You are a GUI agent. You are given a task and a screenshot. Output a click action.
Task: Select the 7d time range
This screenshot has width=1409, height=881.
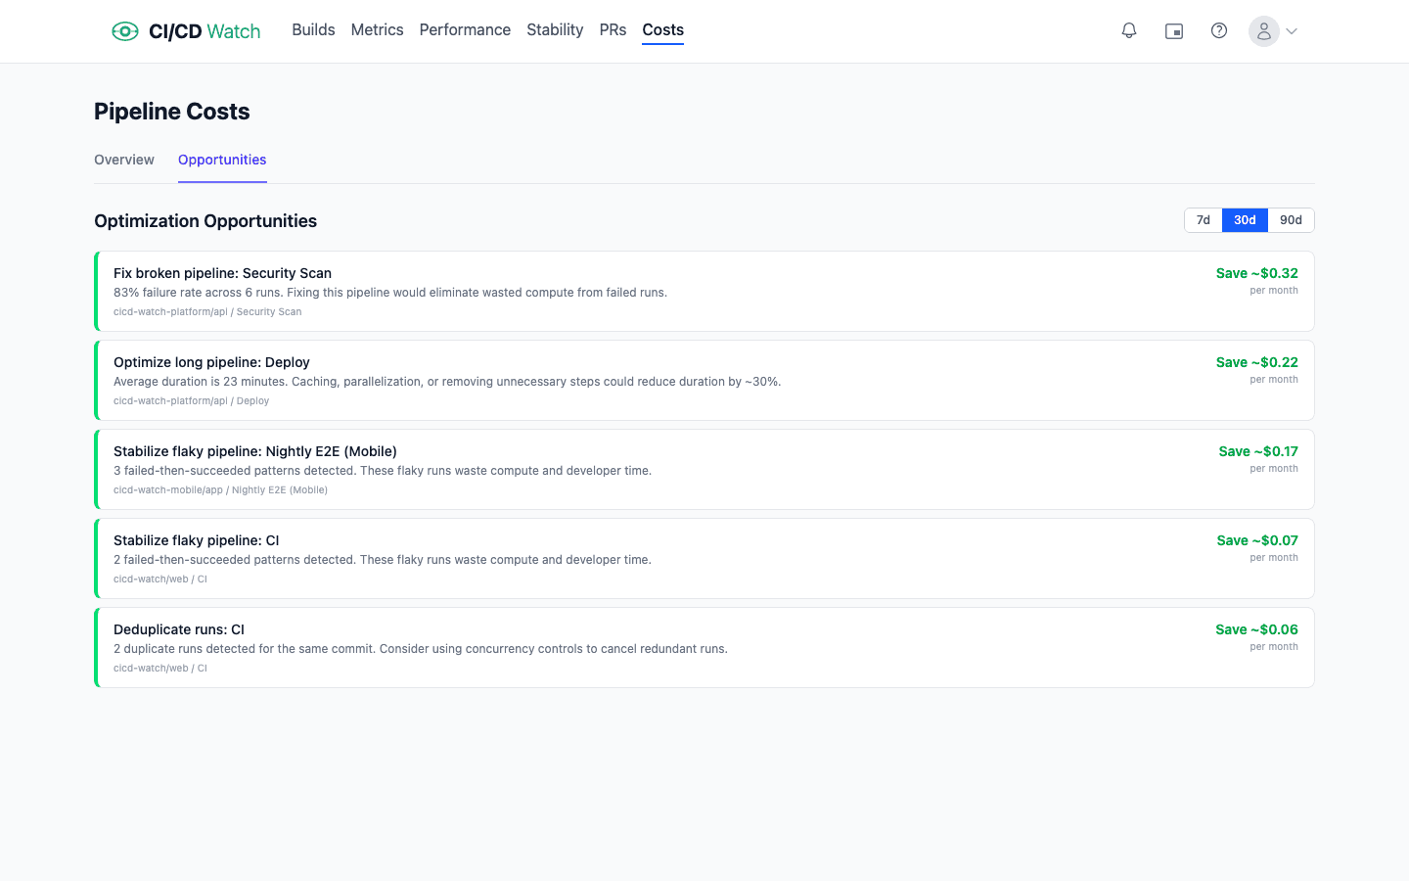click(x=1203, y=220)
